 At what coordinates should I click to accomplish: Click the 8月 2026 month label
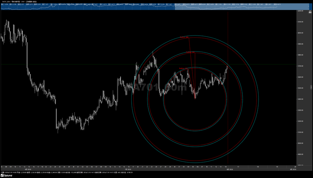229,169
